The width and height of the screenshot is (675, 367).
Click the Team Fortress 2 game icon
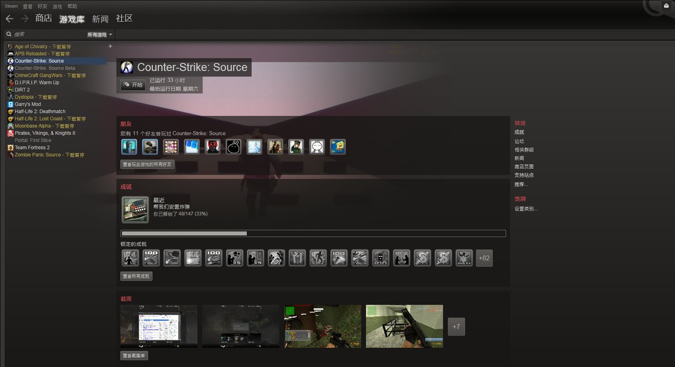pyautogui.click(x=11, y=148)
